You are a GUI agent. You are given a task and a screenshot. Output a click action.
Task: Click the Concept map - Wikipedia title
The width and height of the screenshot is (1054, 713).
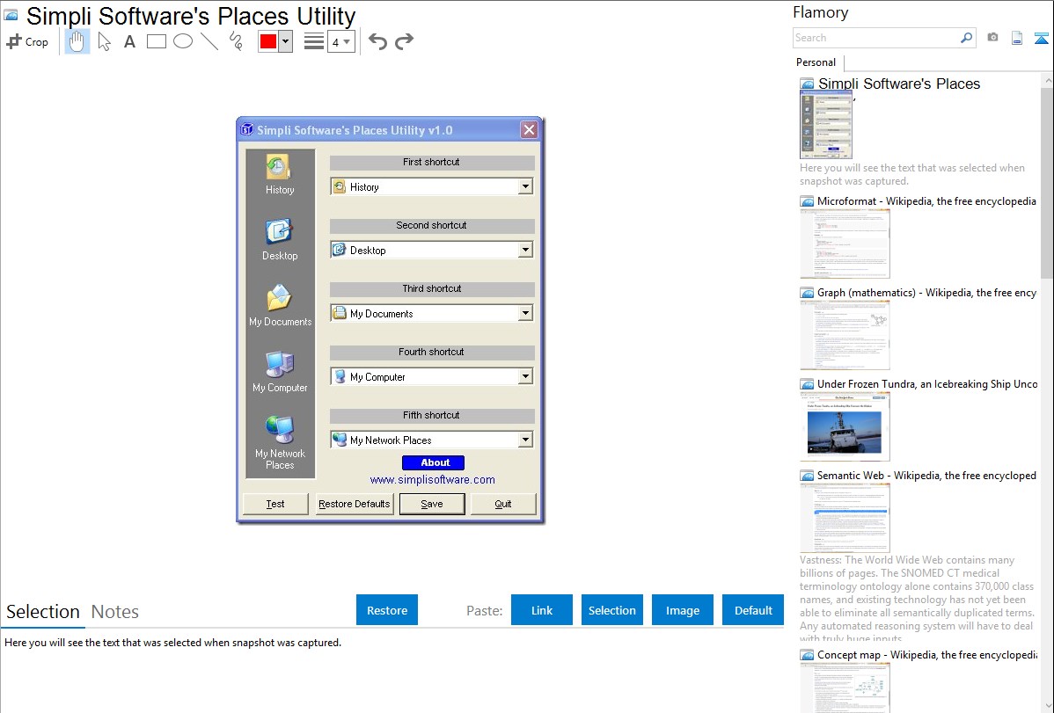[926, 654]
